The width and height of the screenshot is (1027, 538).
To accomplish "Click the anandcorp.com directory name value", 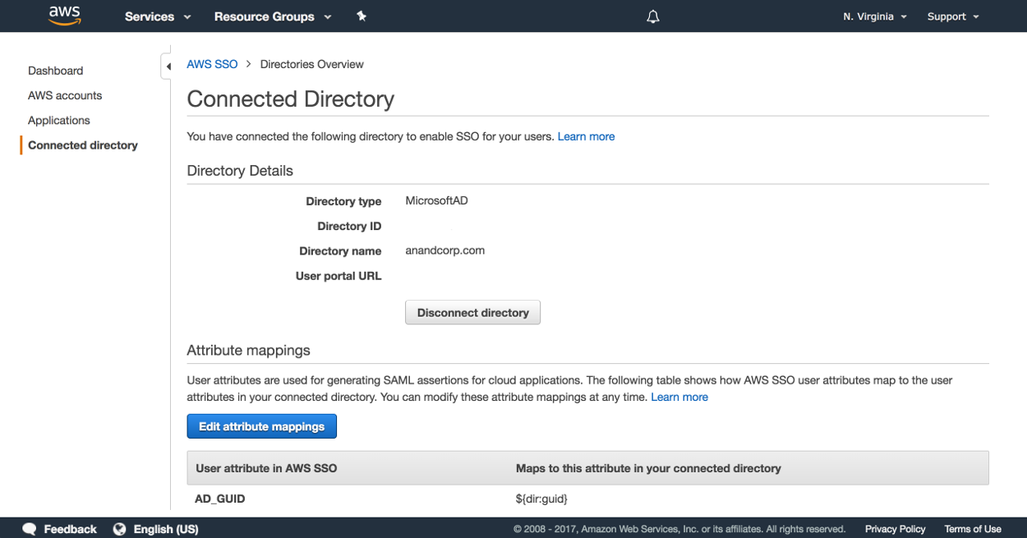I will pos(445,251).
